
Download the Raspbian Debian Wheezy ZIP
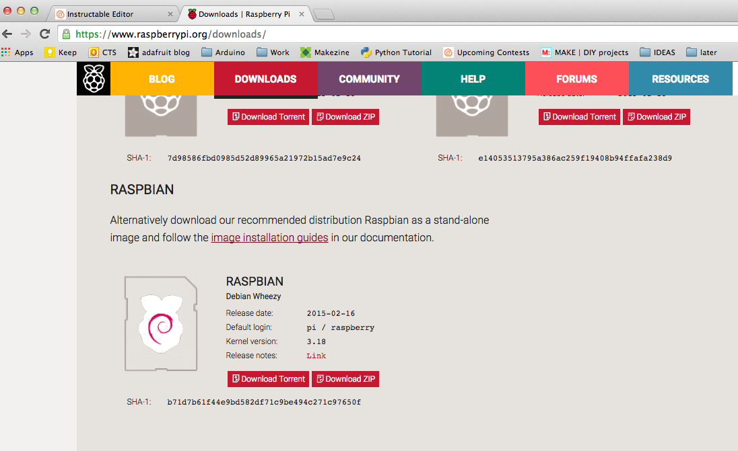click(x=345, y=378)
